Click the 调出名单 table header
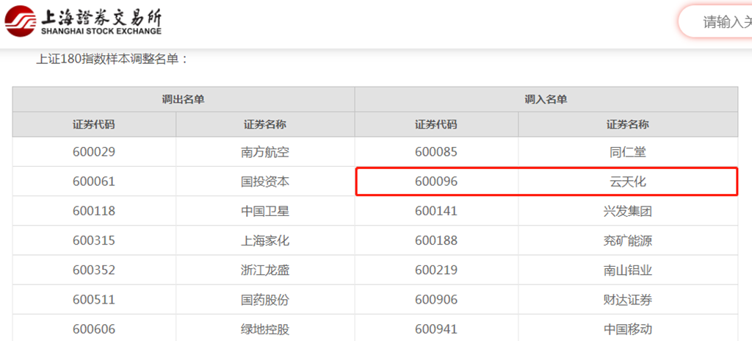 [183, 99]
